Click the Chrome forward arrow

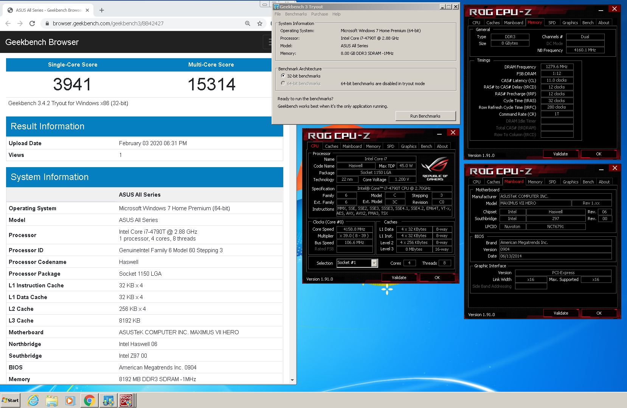(20, 23)
